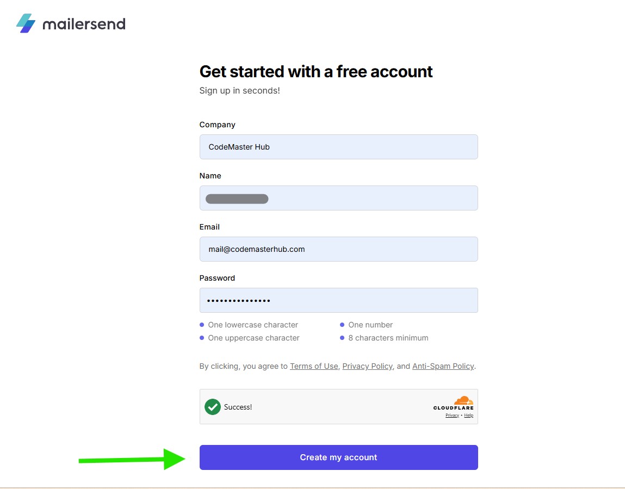
Task: Click the green Success checkmark icon
Action: coord(213,406)
